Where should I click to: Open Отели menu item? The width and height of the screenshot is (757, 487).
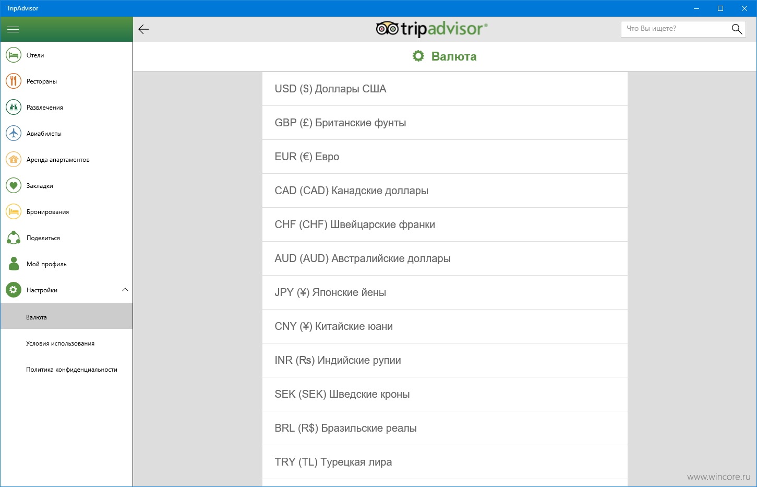tap(66, 55)
